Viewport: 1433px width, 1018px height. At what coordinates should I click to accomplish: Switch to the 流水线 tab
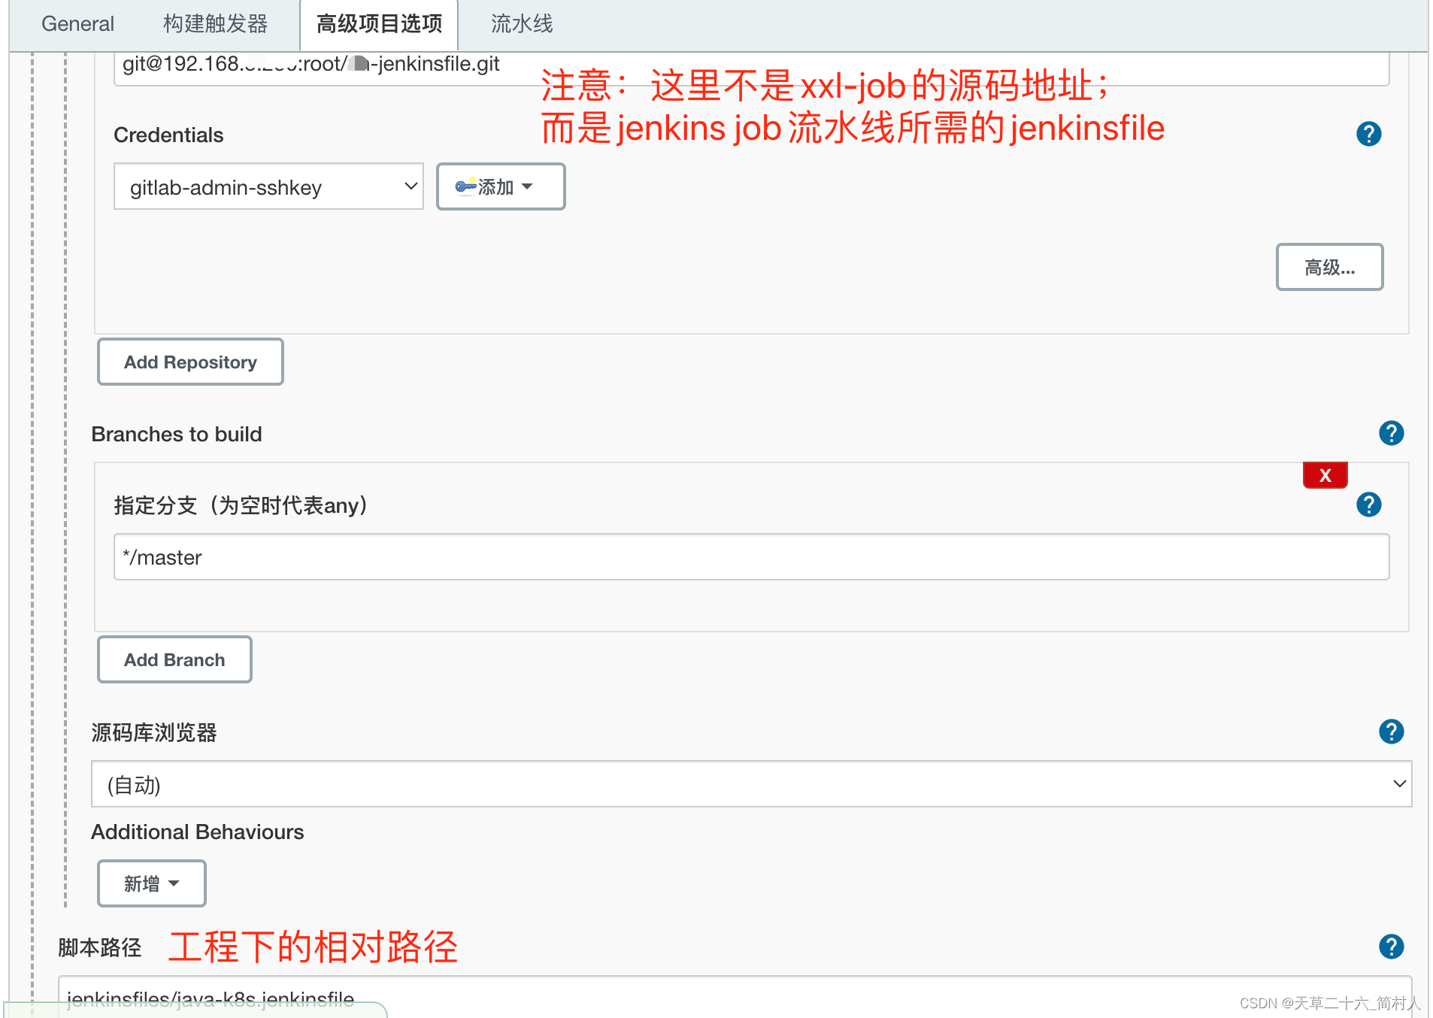[520, 23]
